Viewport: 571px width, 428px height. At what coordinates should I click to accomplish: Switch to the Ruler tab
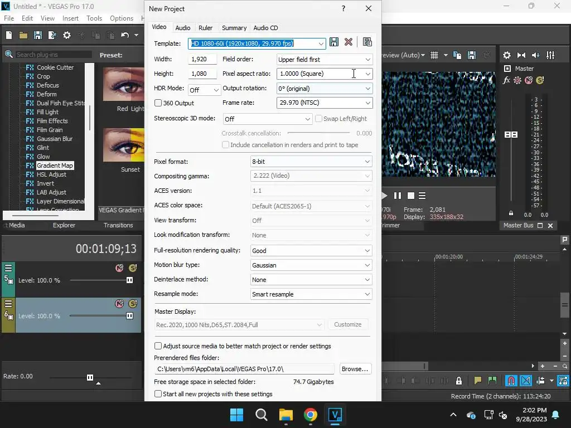205,28
